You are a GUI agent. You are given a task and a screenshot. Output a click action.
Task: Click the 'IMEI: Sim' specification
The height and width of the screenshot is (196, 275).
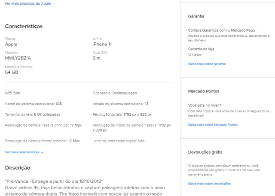click(x=12, y=93)
